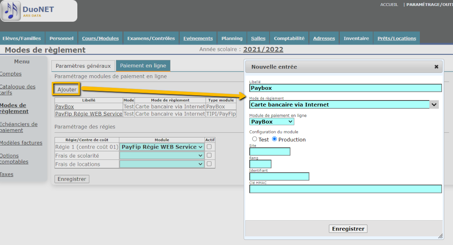
Task: Open Modes de règlement in side menu
Action: [14, 108]
